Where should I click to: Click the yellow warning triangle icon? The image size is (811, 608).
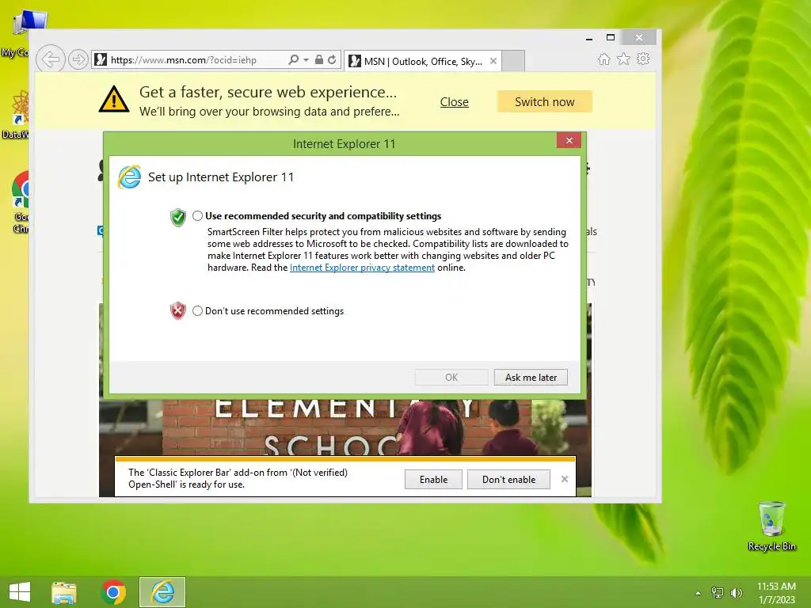pyautogui.click(x=114, y=99)
